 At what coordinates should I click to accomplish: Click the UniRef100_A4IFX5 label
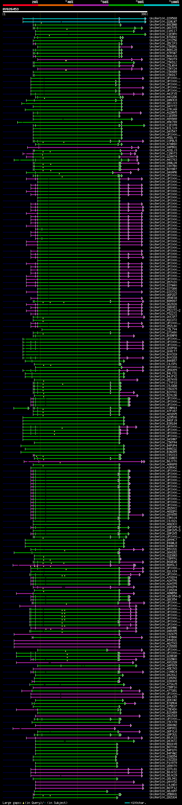click(163, 94)
